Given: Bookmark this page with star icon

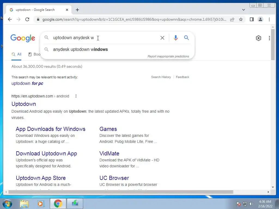Looking at the screenshot, I should click(241, 19).
